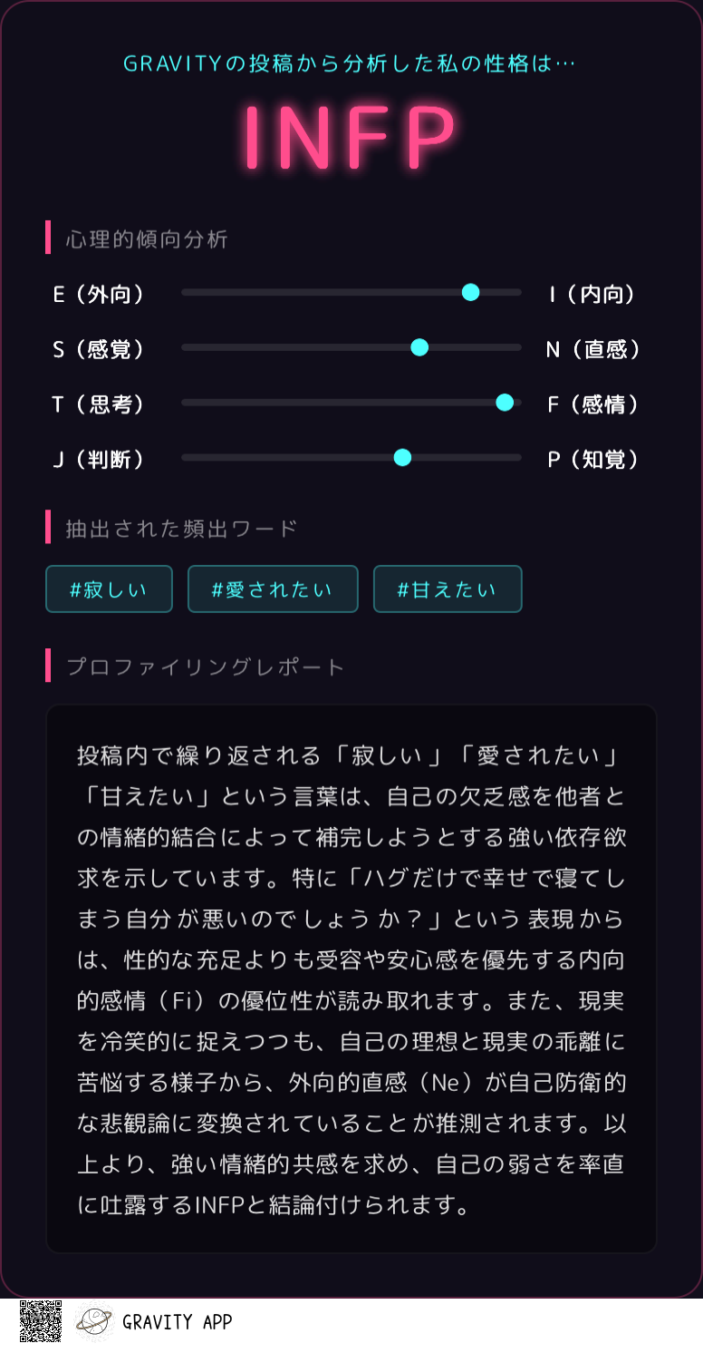Click the F（感情） label
This screenshot has width=703, height=1353.
(593, 404)
